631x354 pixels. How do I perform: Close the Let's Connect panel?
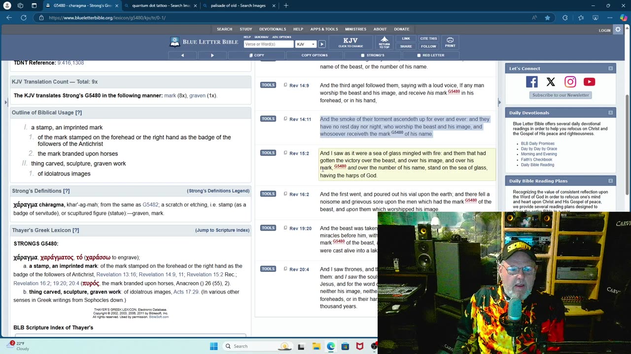click(x=610, y=68)
